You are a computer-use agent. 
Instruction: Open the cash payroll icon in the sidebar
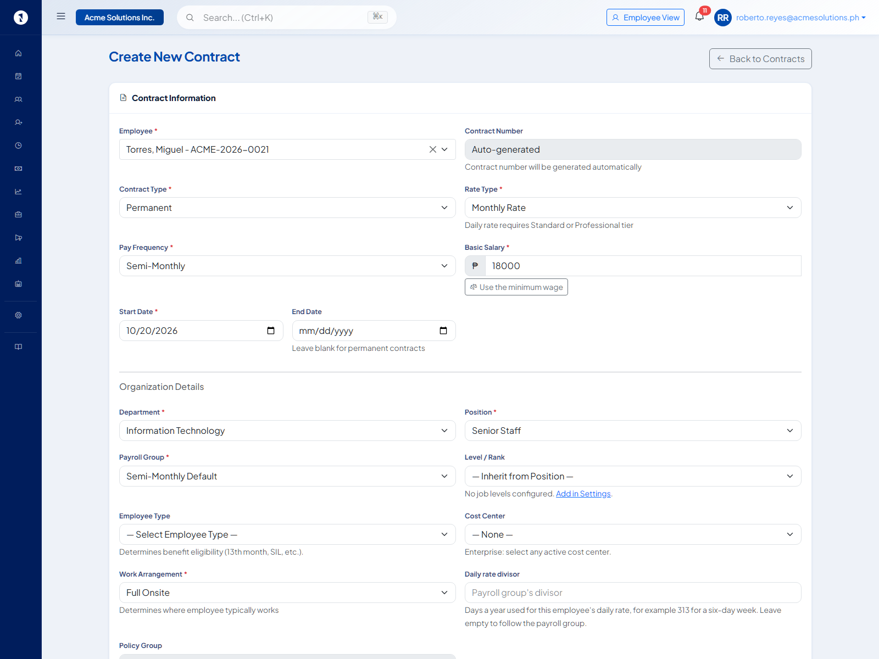click(x=18, y=169)
